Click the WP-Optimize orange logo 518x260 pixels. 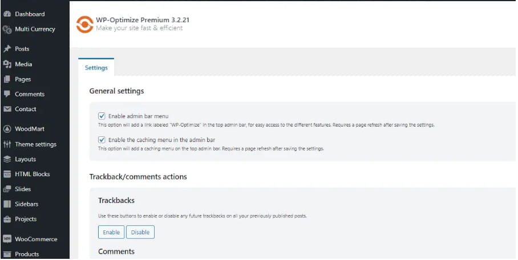(x=84, y=24)
